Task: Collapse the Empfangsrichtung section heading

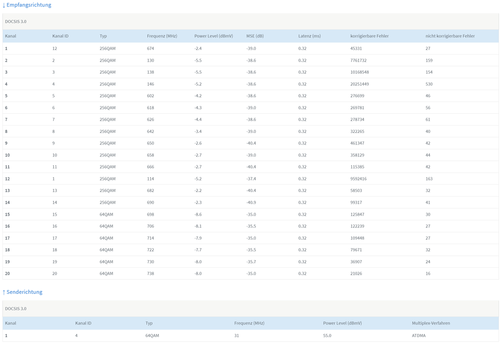Action: [27, 5]
